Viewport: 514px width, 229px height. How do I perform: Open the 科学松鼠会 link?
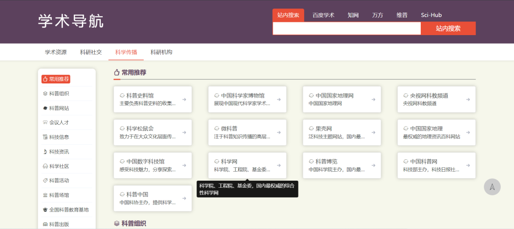(x=153, y=132)
